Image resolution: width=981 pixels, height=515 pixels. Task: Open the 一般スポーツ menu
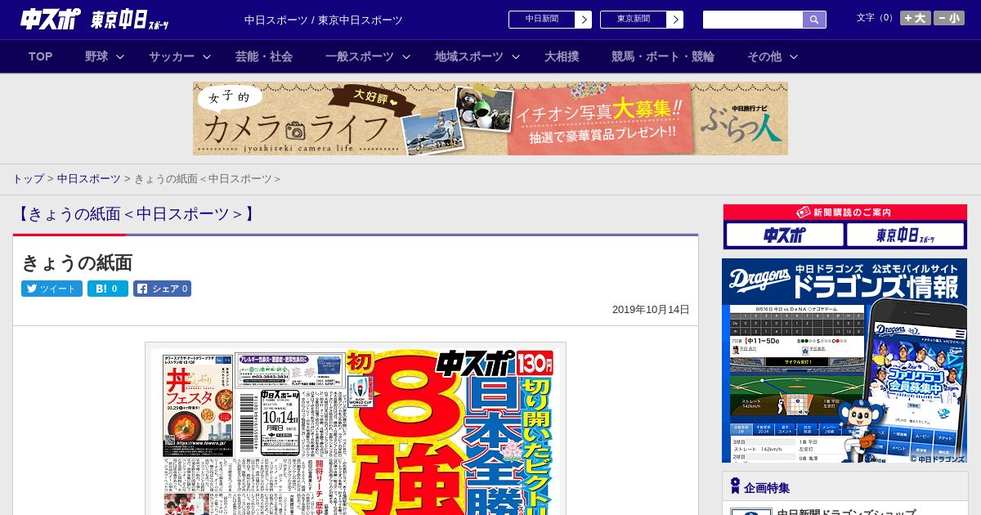coord(360,56)
